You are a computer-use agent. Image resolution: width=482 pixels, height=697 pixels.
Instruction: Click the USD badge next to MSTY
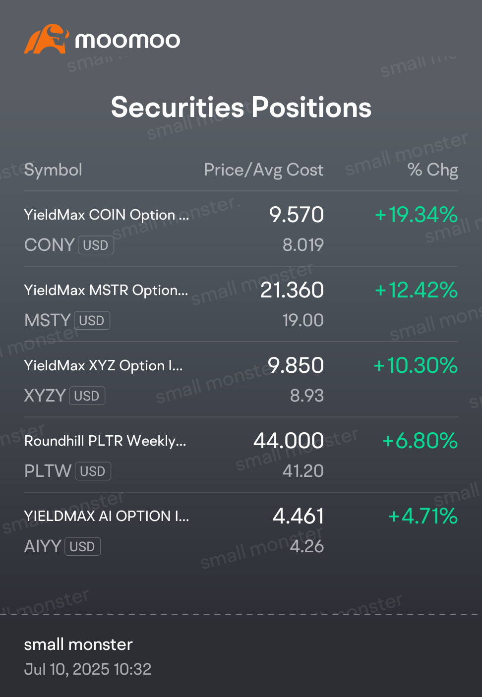pyautogui.click(x=92, y=321)
